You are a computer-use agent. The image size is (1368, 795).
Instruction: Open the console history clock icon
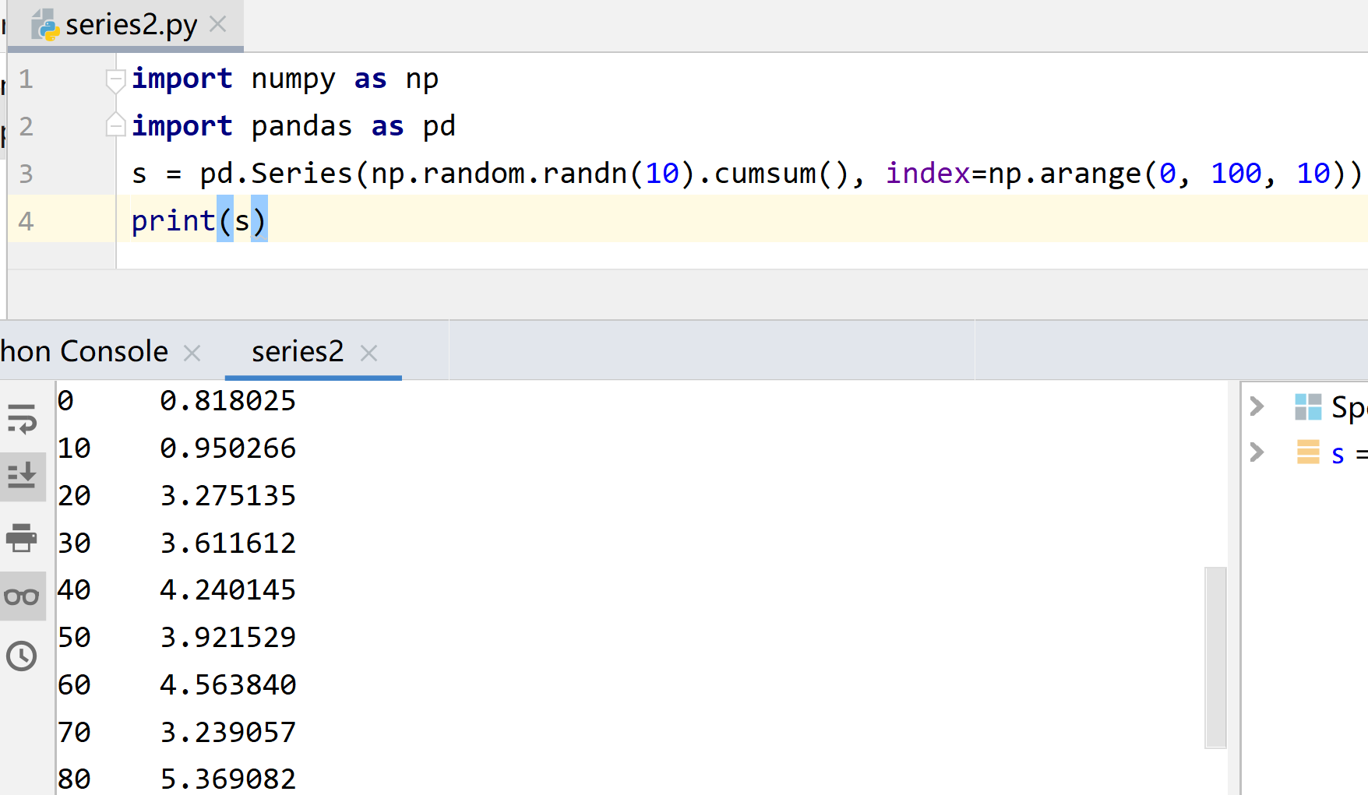click(23, 656)
